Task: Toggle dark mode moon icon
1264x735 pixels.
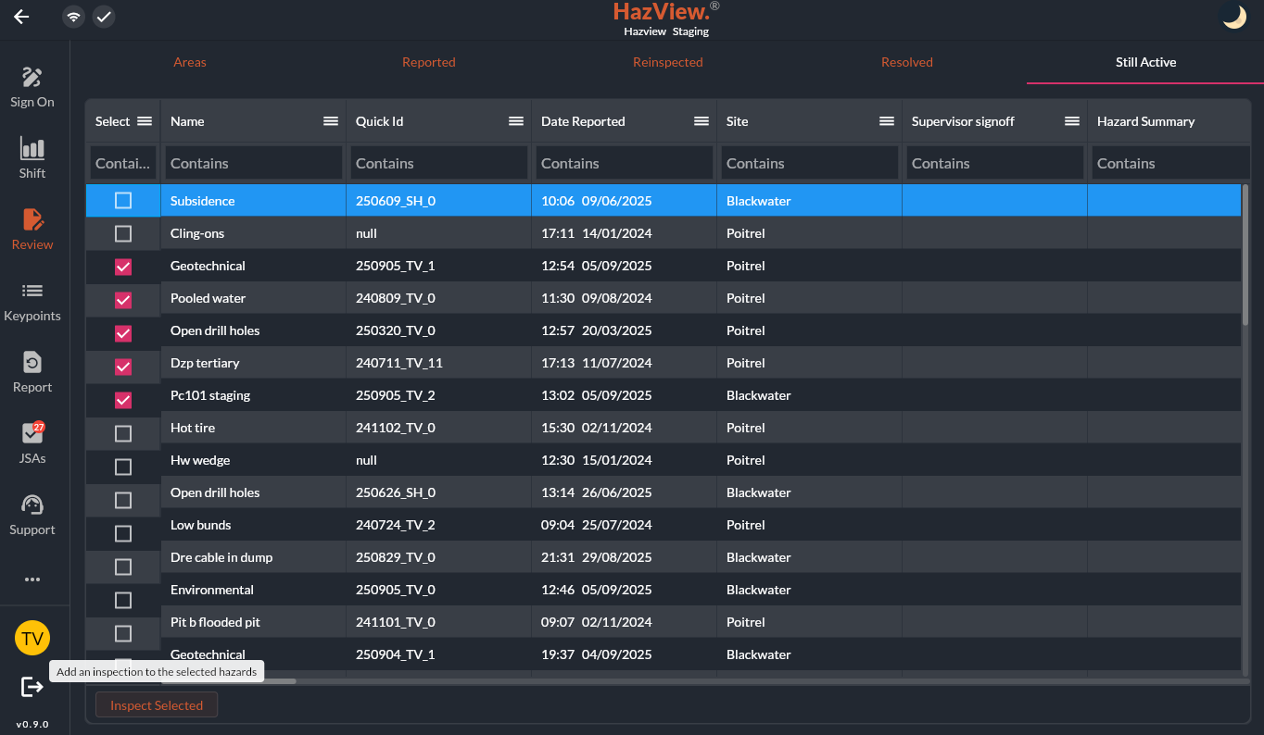Action: click(x=1234, y=17)
